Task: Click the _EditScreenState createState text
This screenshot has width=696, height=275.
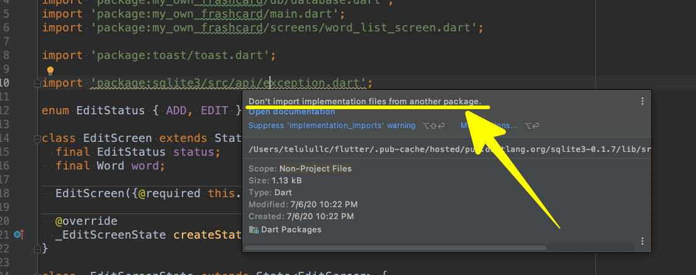Action: pos(149,235)
